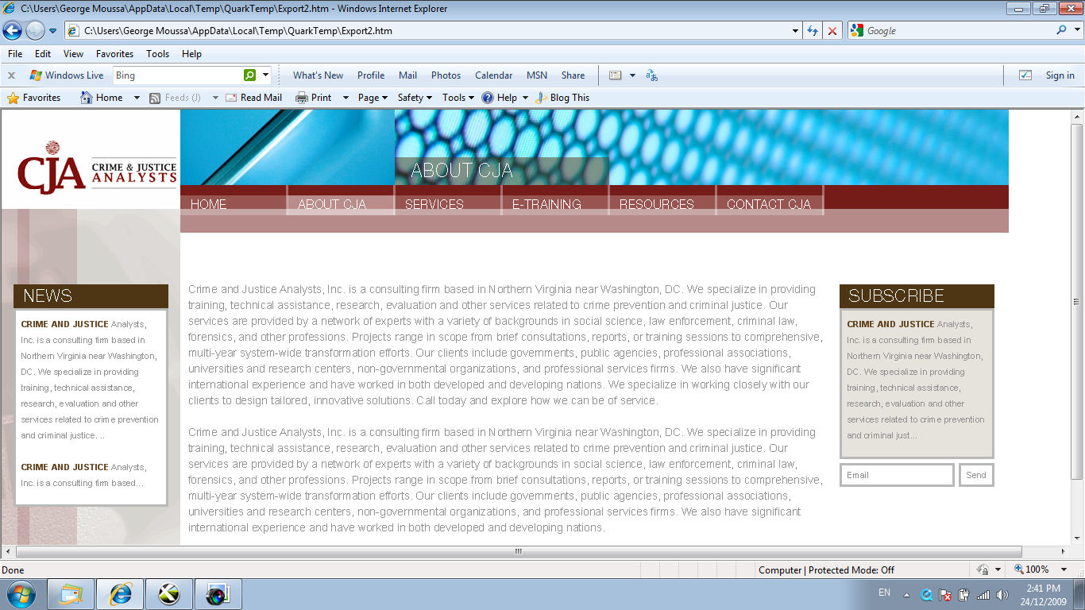Click the Print icon
Viewport: 1085px width, 610px height.
pos(302,97)
